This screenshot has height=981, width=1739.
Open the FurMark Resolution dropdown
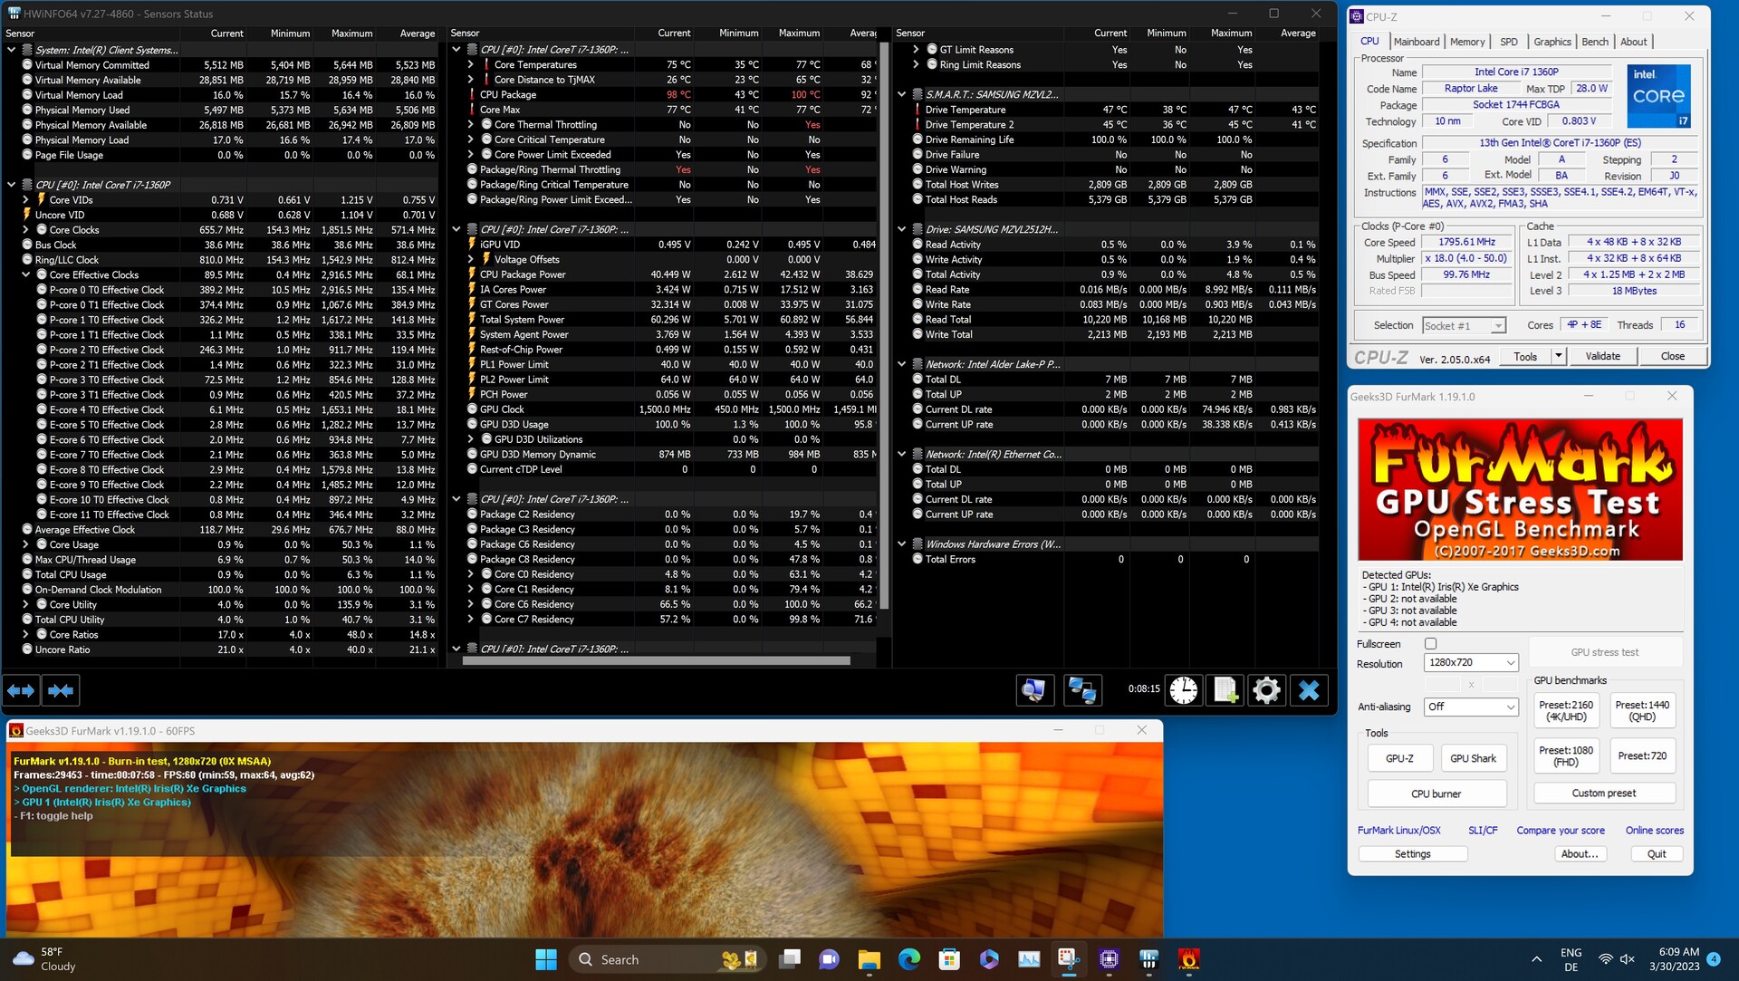click(x=1470, y=662)
